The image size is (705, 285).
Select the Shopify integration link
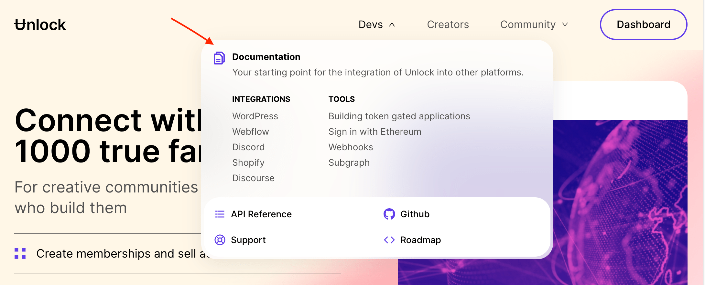click(x=248, y=162)
